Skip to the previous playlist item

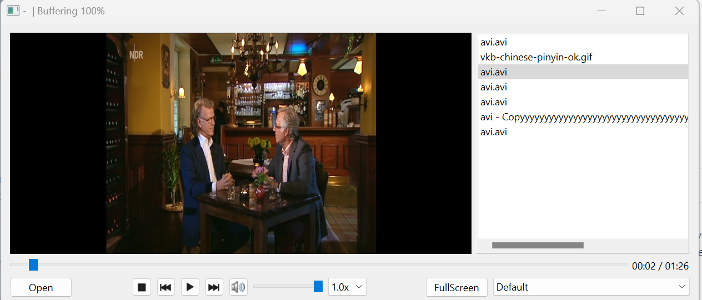(x=166, y=287)
